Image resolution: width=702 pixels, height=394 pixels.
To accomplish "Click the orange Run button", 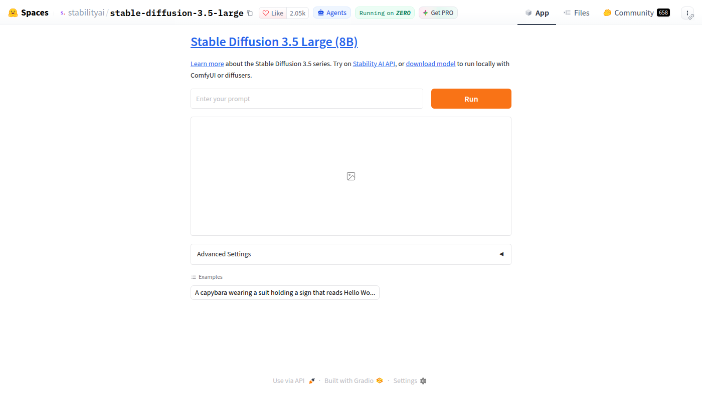I will 471,99.
